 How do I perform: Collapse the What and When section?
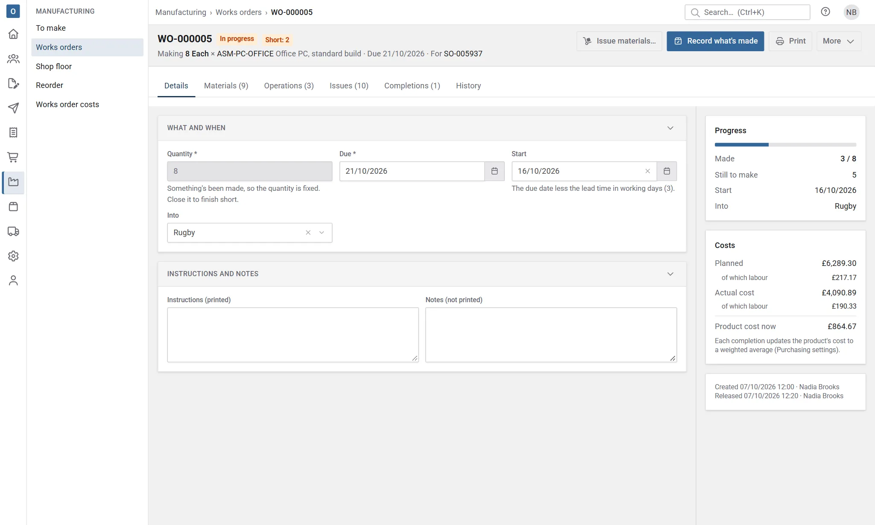[x=670, y=128]
